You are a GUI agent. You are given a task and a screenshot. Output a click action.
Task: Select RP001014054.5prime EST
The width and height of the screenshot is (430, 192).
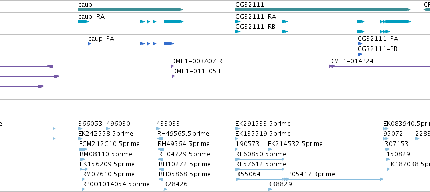click(x=116, y=184)
